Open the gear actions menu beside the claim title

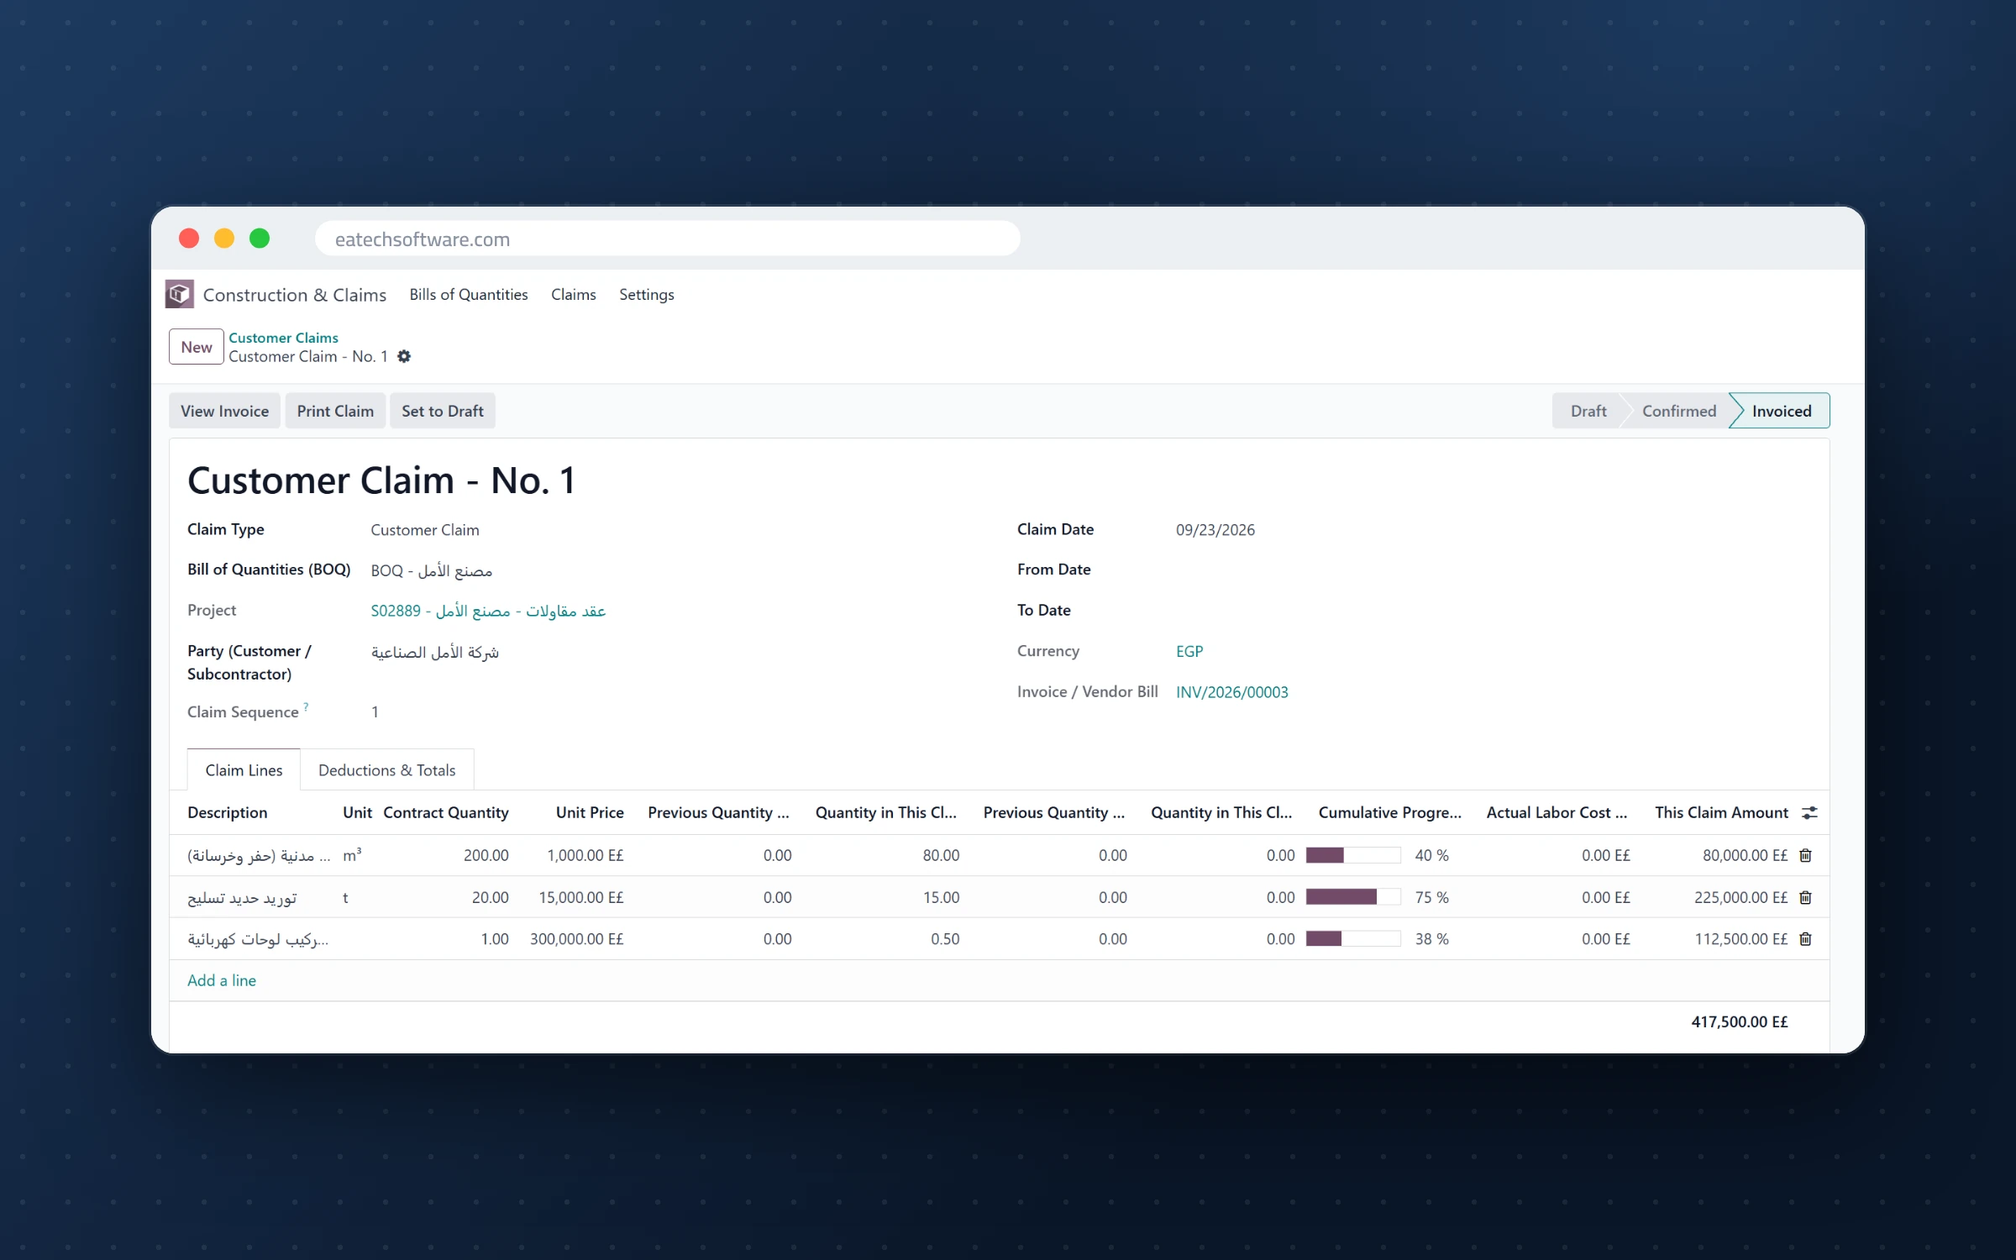click(404, 356)
